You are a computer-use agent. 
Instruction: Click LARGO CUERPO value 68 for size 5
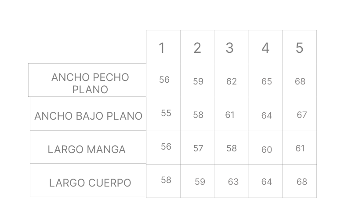tap(302, 182)
